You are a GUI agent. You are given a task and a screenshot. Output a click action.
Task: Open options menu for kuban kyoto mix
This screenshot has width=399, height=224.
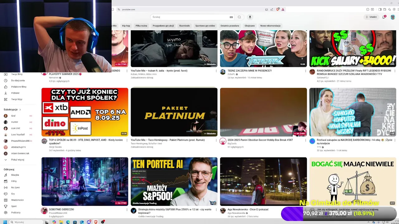click(x=216, y=71)
